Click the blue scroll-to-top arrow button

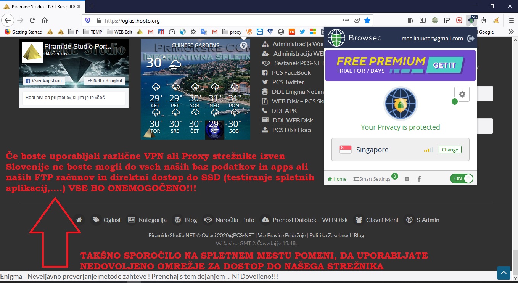click(x=504, y=273)
